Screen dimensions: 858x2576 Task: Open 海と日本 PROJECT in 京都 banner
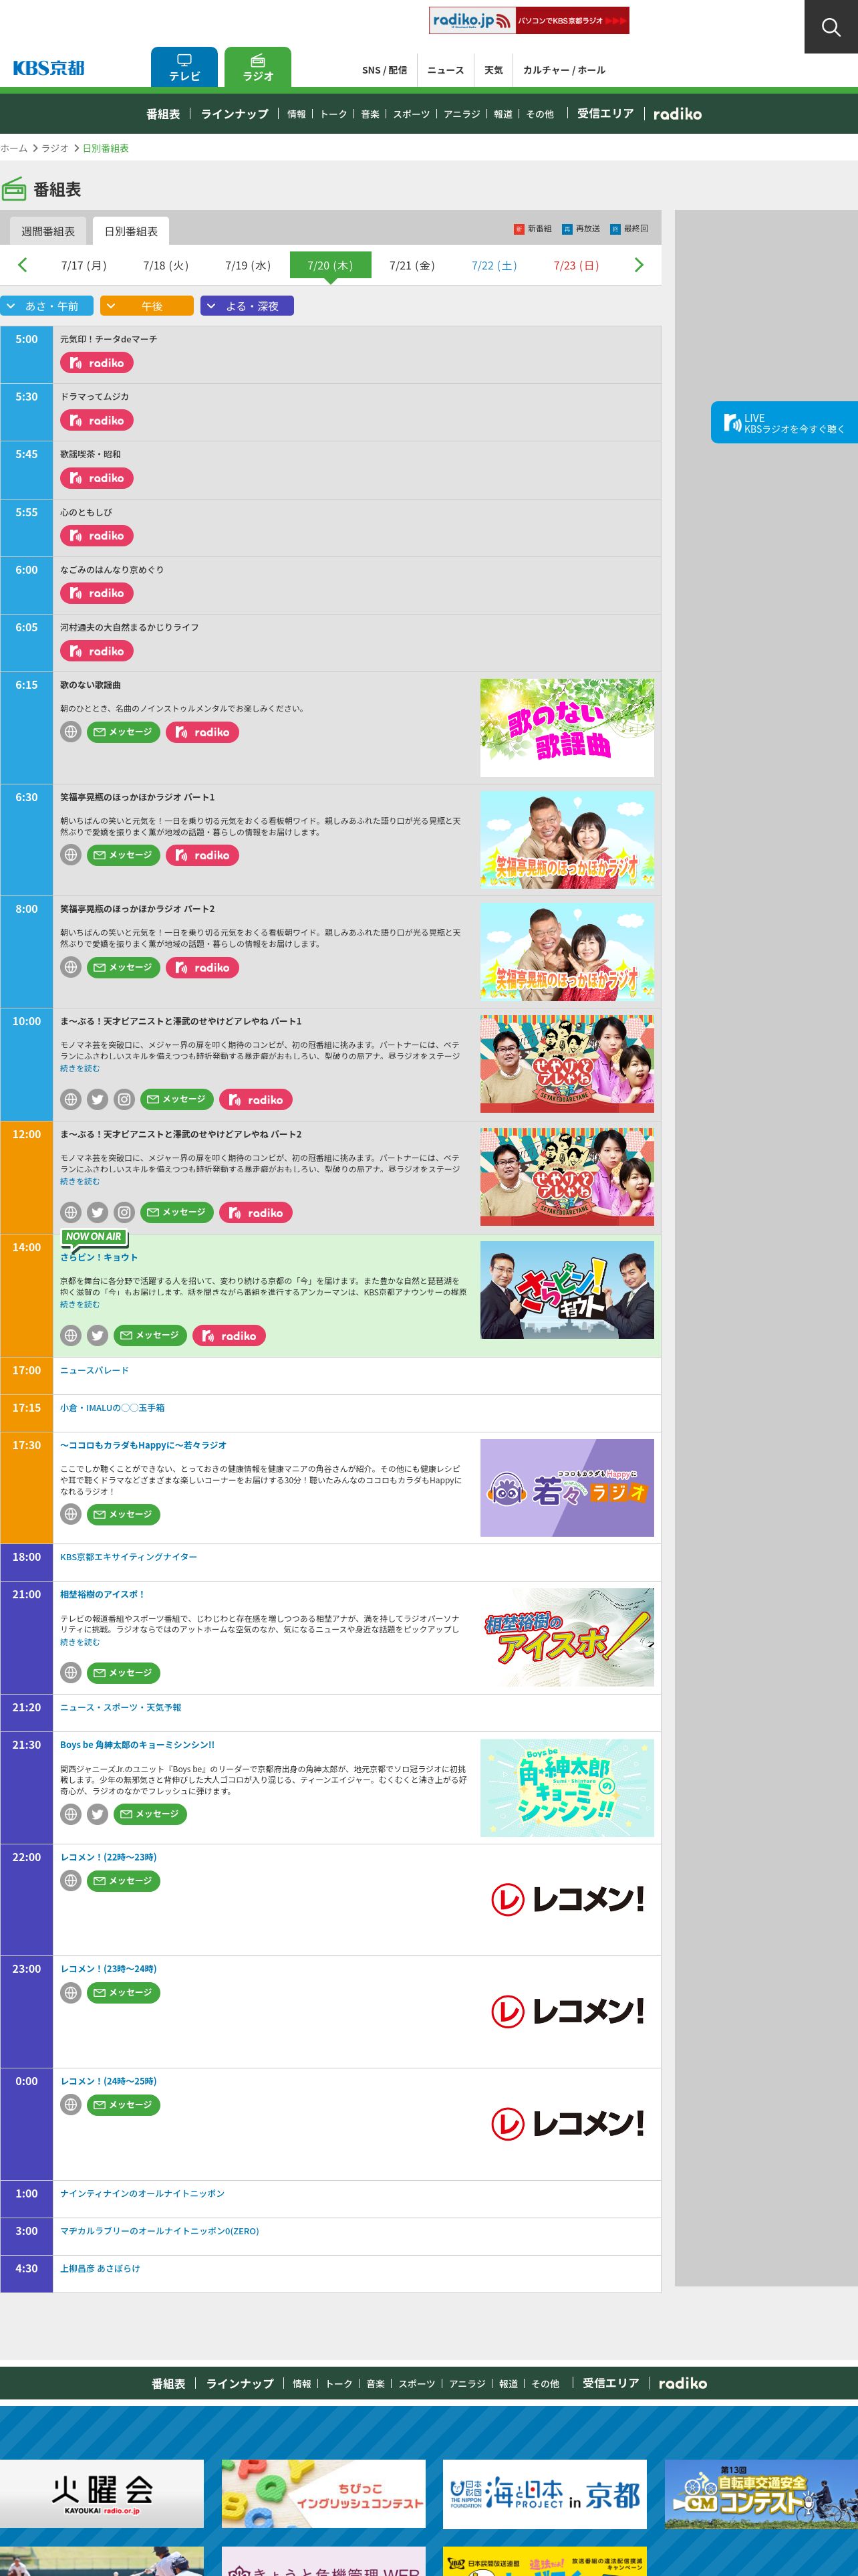[x=545, y=2494]
